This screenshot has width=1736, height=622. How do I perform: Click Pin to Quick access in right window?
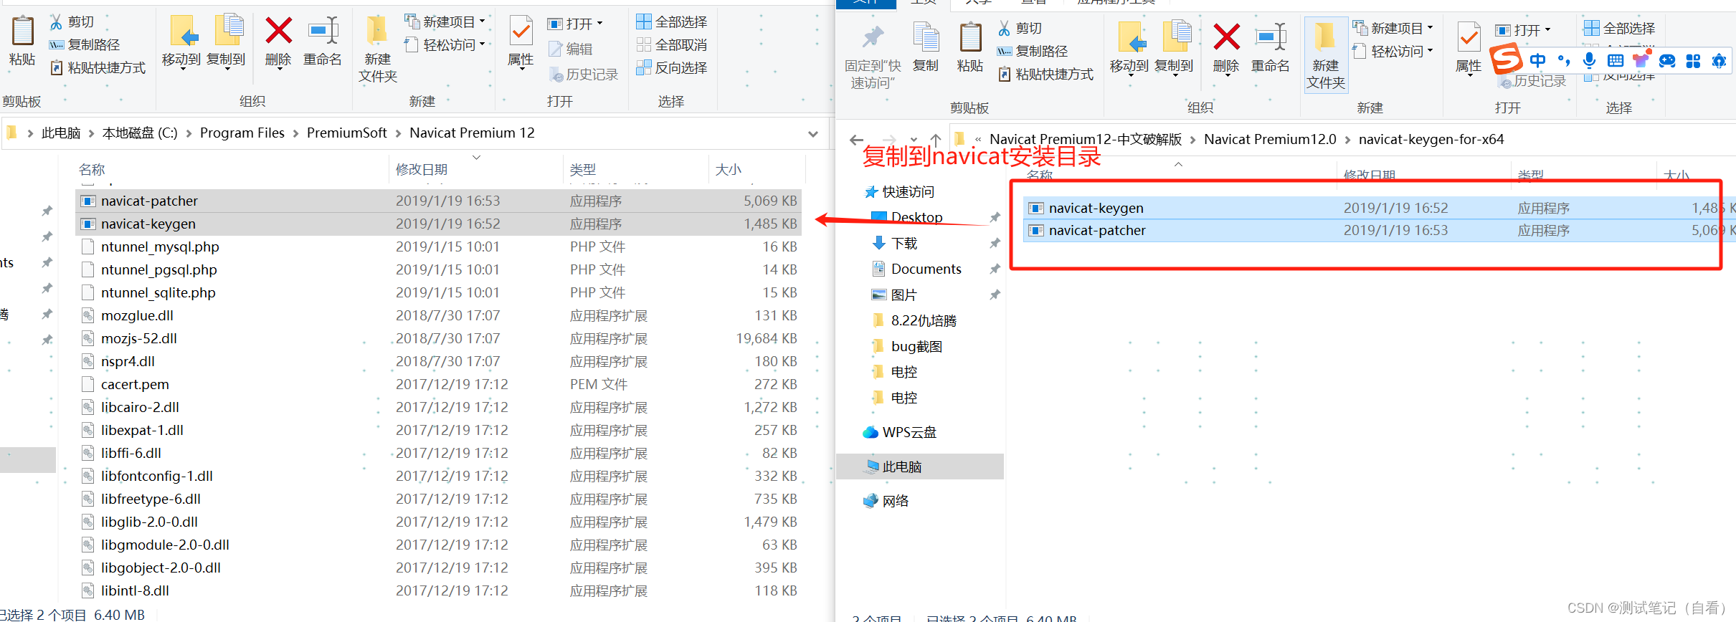coord(873,55)
